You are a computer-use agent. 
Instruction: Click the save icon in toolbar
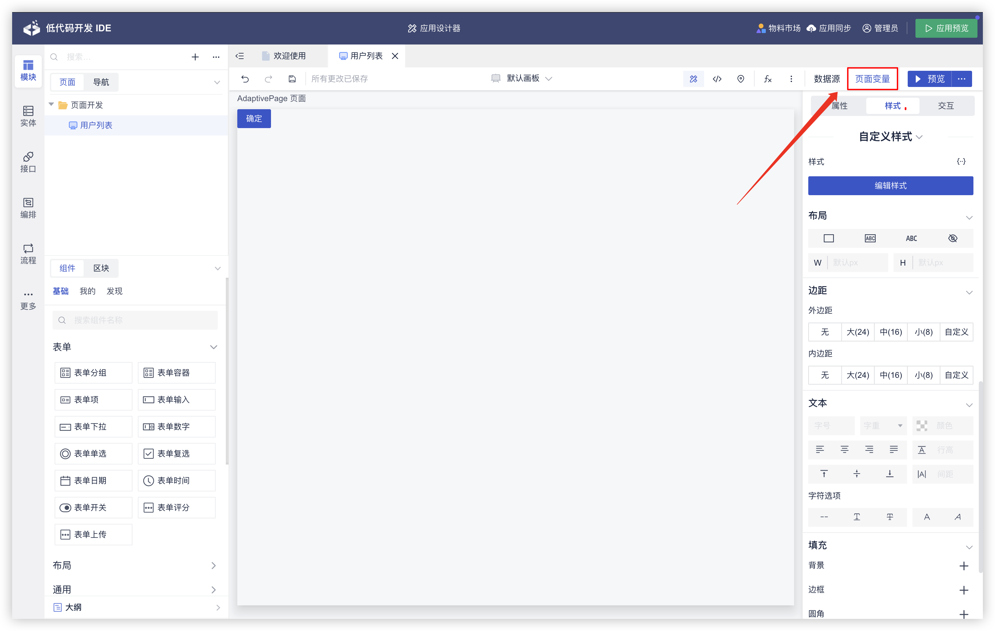point(292,79)
